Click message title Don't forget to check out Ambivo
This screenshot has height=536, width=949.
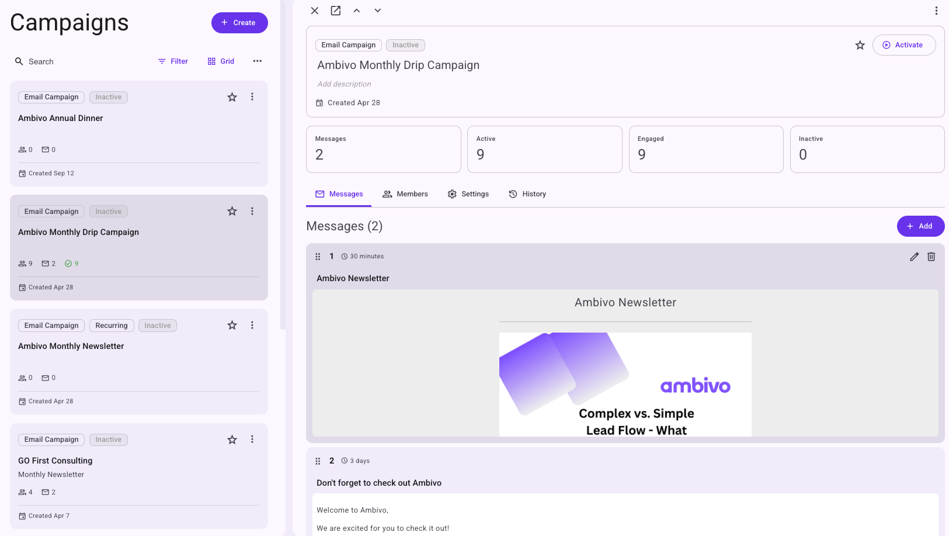(379, 483)
